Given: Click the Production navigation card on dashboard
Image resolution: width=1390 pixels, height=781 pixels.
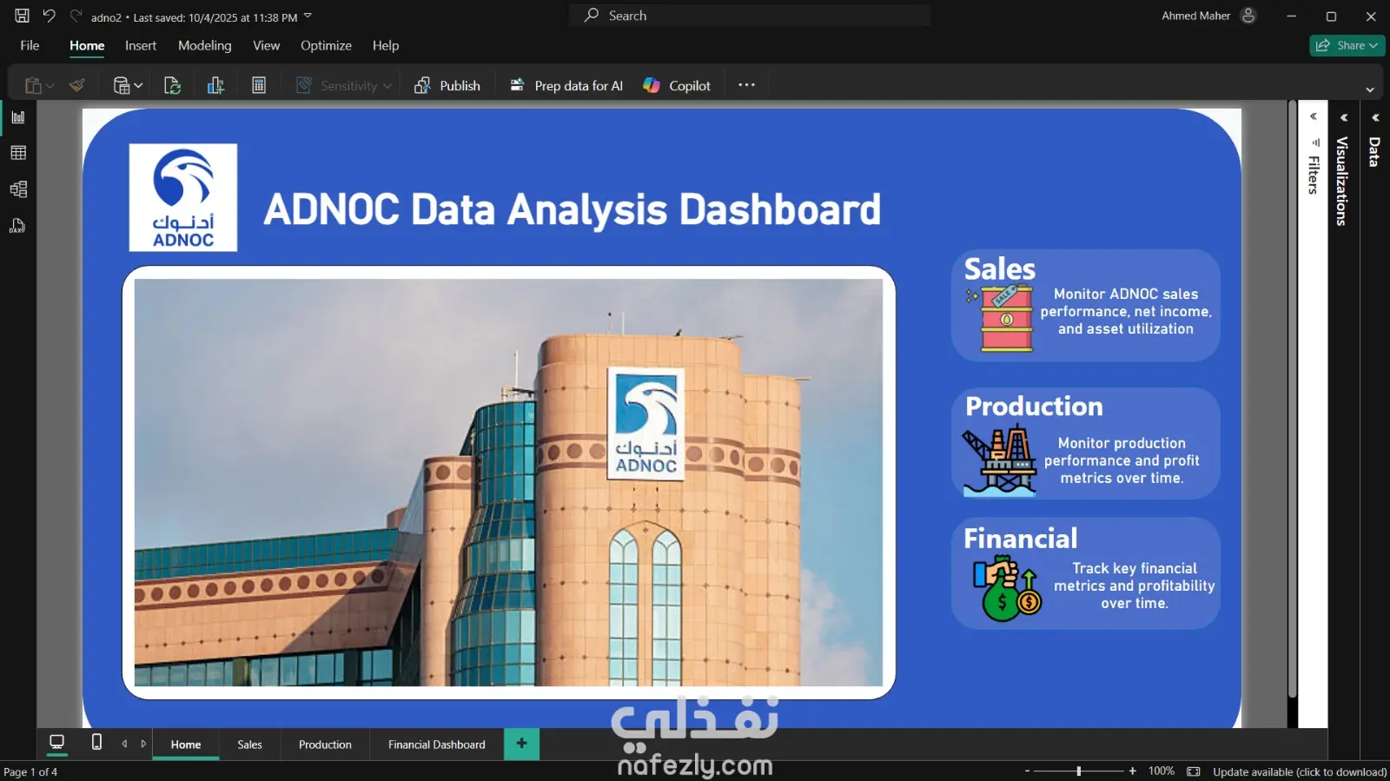Looking at the screenshot, I should [x=1086, y=444].
